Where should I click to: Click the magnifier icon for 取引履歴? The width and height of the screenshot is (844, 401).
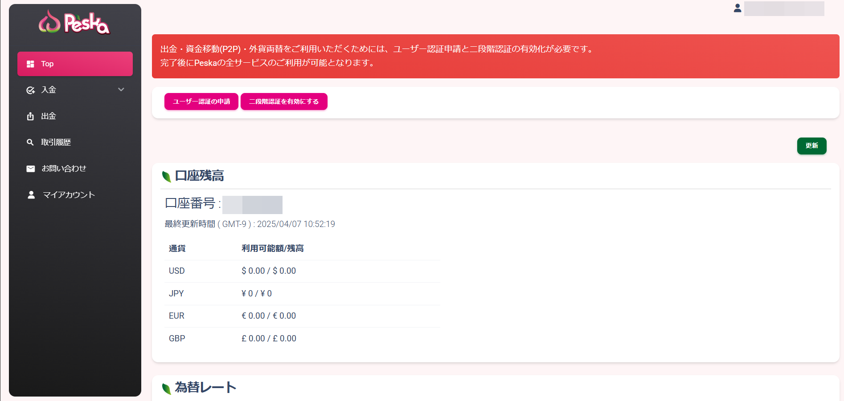point(30,142)
